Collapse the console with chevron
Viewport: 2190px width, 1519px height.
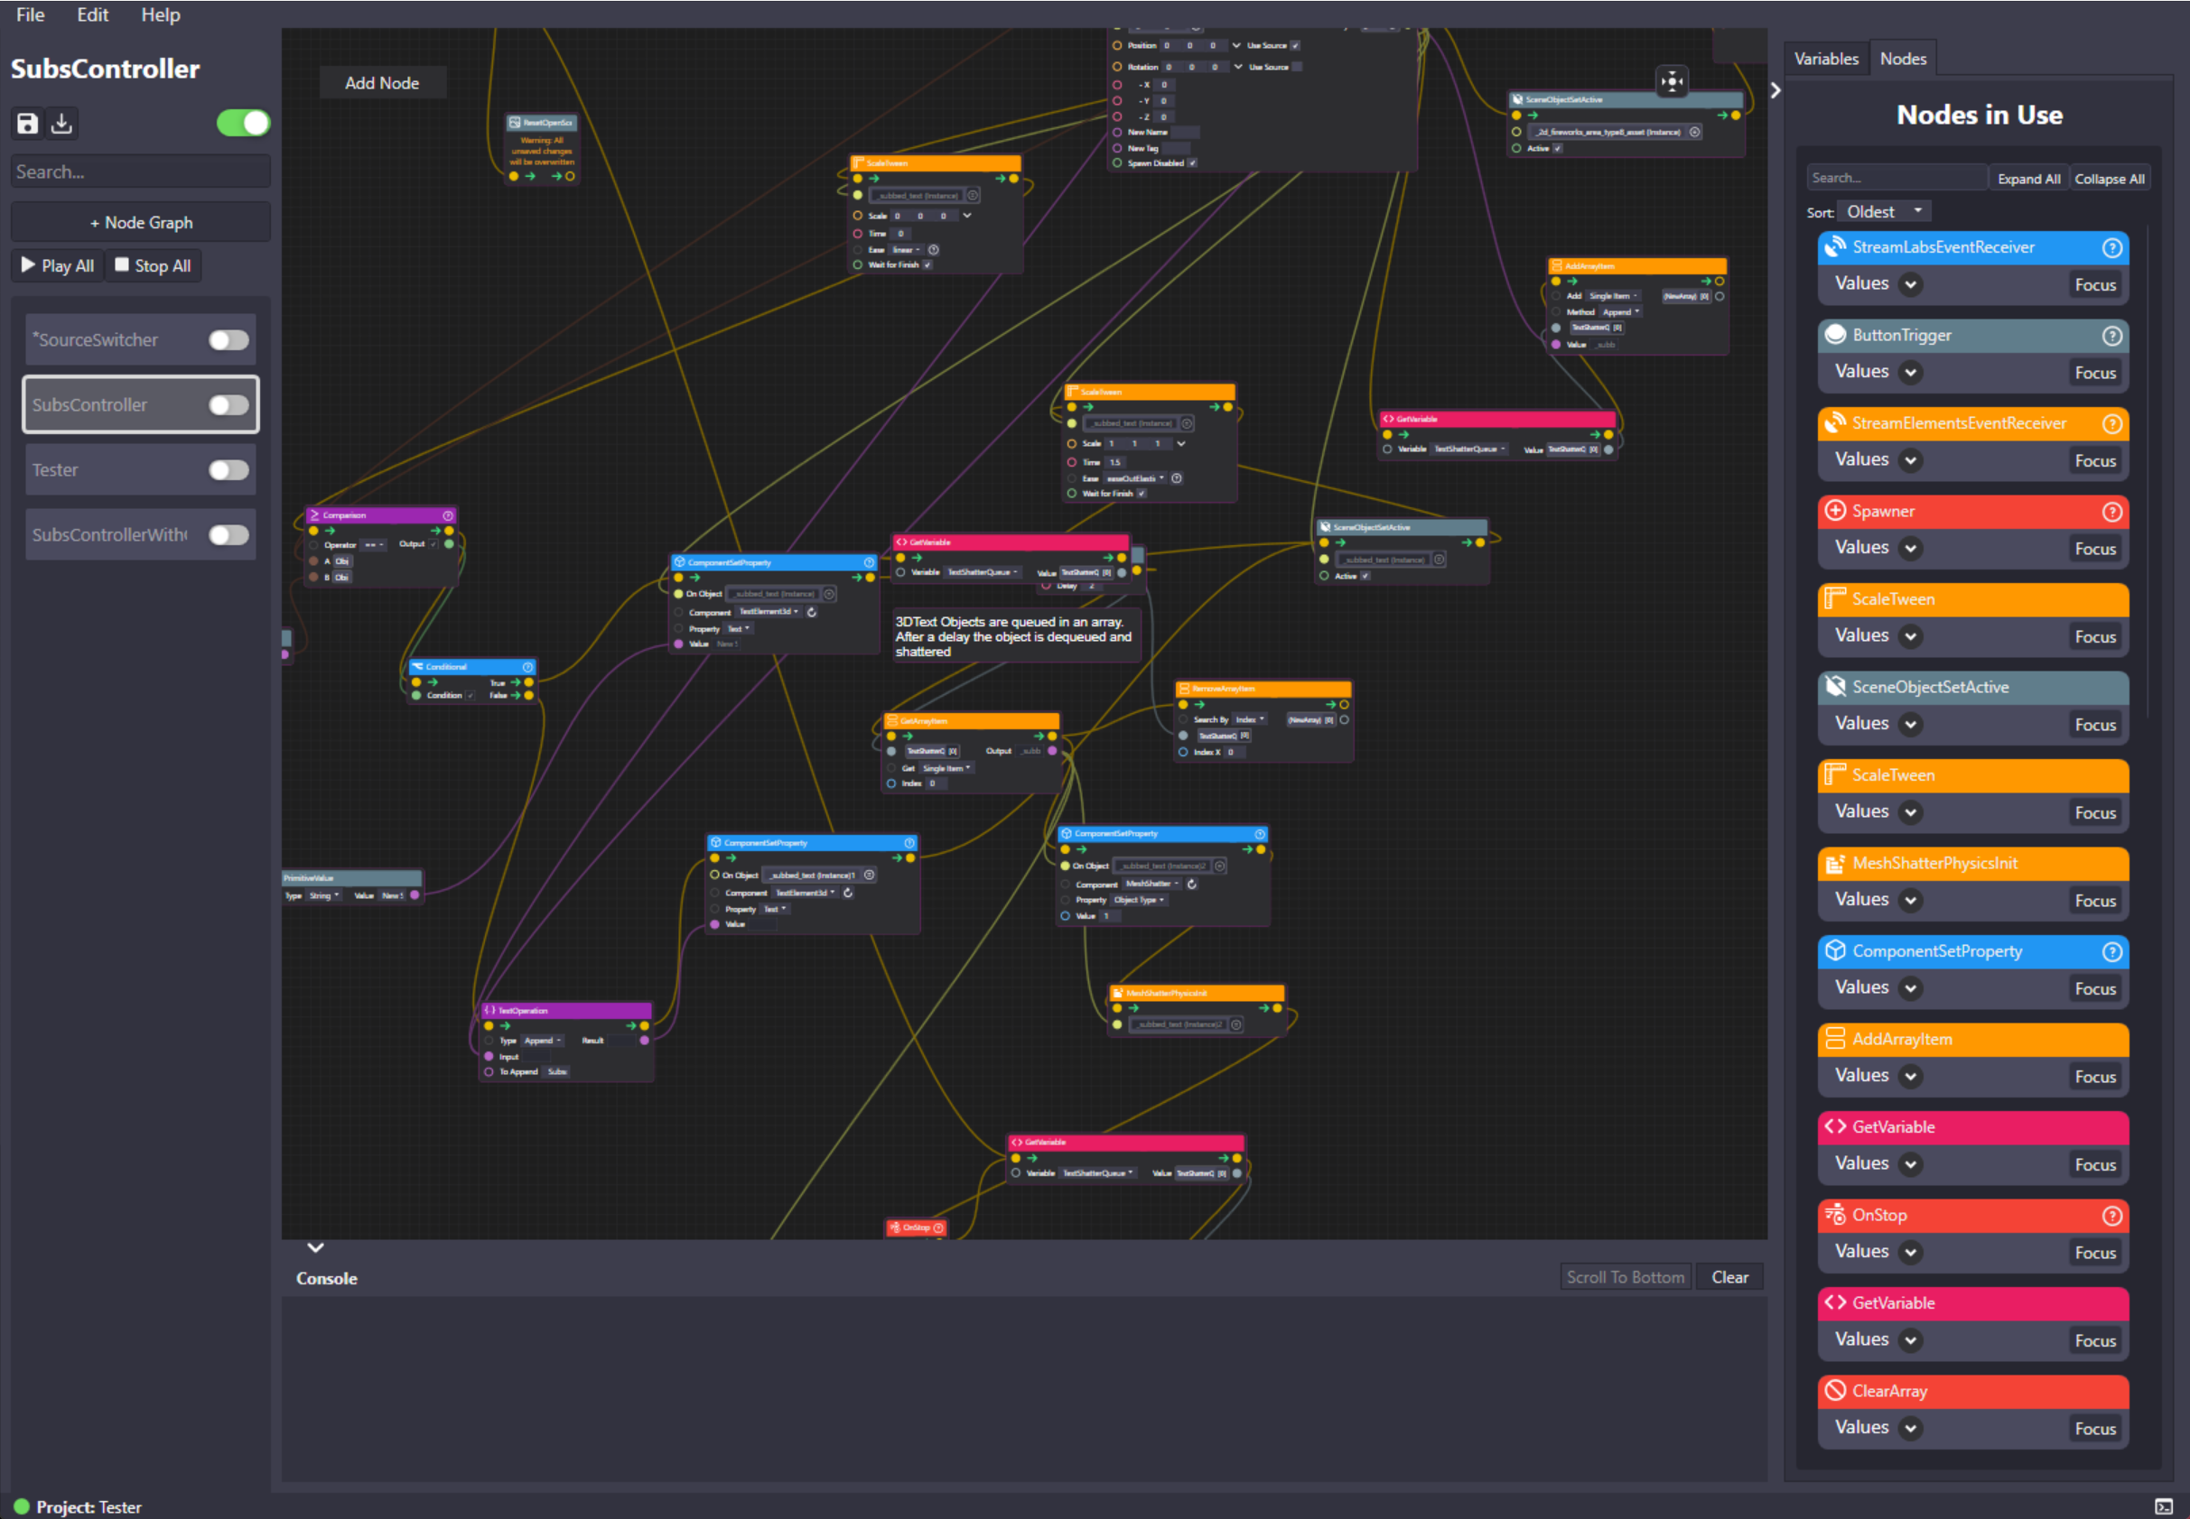pos(315,1247)
